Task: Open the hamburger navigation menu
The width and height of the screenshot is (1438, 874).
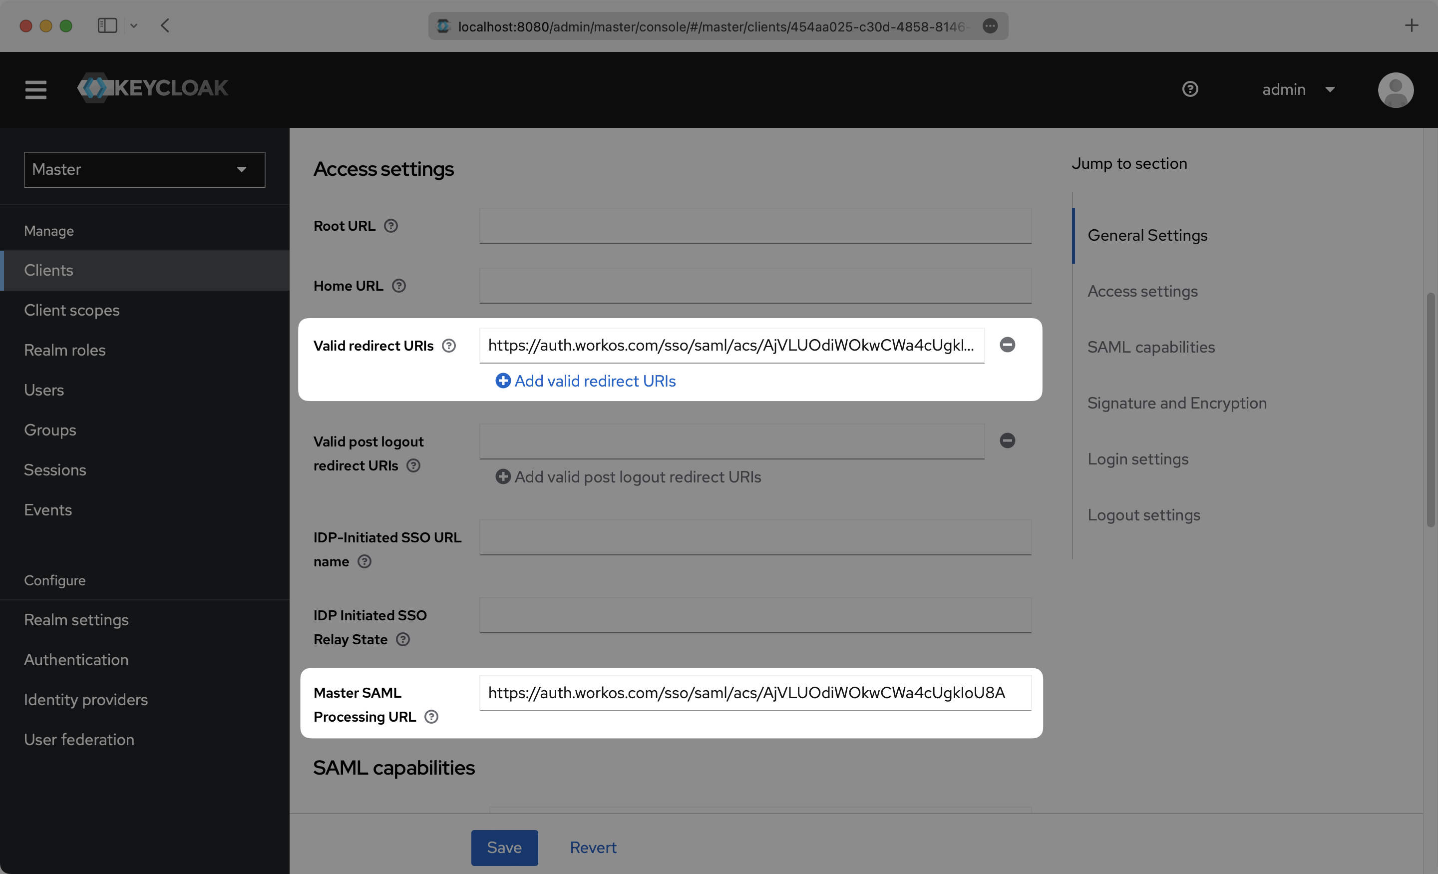Action: tap(35, 89)
